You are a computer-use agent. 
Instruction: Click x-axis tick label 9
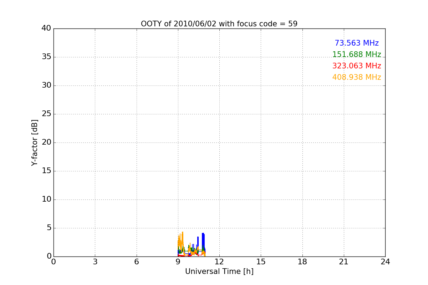pos(178,262)
